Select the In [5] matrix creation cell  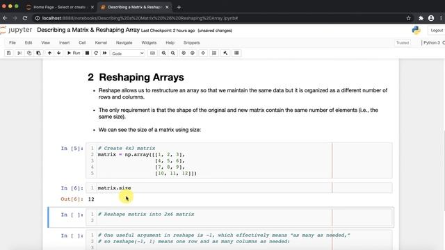(x=239, y=160)
